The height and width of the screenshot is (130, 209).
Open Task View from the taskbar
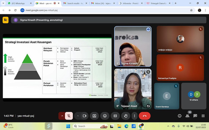112,126
